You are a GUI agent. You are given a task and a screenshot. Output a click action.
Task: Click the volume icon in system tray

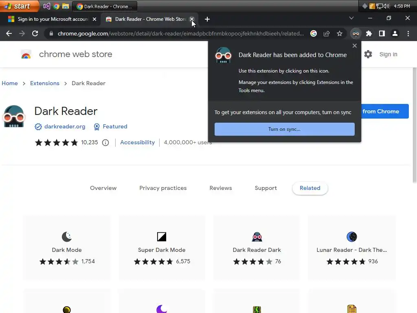click(386, 6)
